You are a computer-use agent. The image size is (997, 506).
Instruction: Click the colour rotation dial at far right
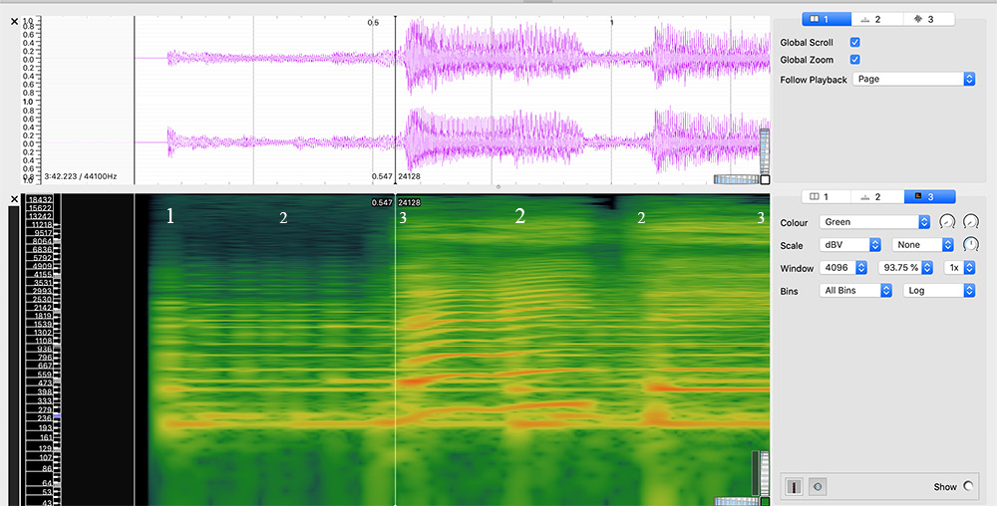click(970, 221)
